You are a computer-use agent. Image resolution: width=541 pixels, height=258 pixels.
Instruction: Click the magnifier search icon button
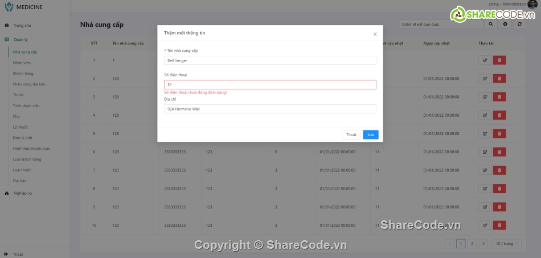(x=491, y=24)
